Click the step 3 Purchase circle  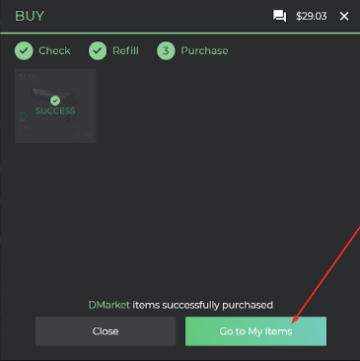point(166,50)
